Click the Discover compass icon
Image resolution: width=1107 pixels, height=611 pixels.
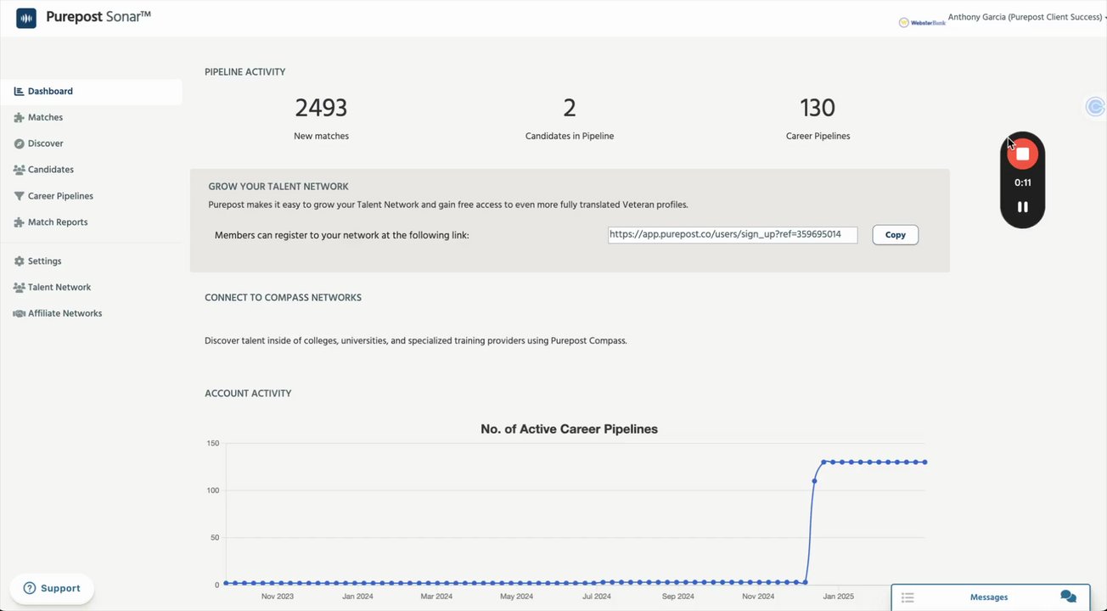click(x=19, y=144)
